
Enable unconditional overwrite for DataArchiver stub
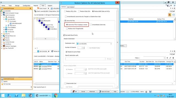pyautogui.click(x=66, y=16)
